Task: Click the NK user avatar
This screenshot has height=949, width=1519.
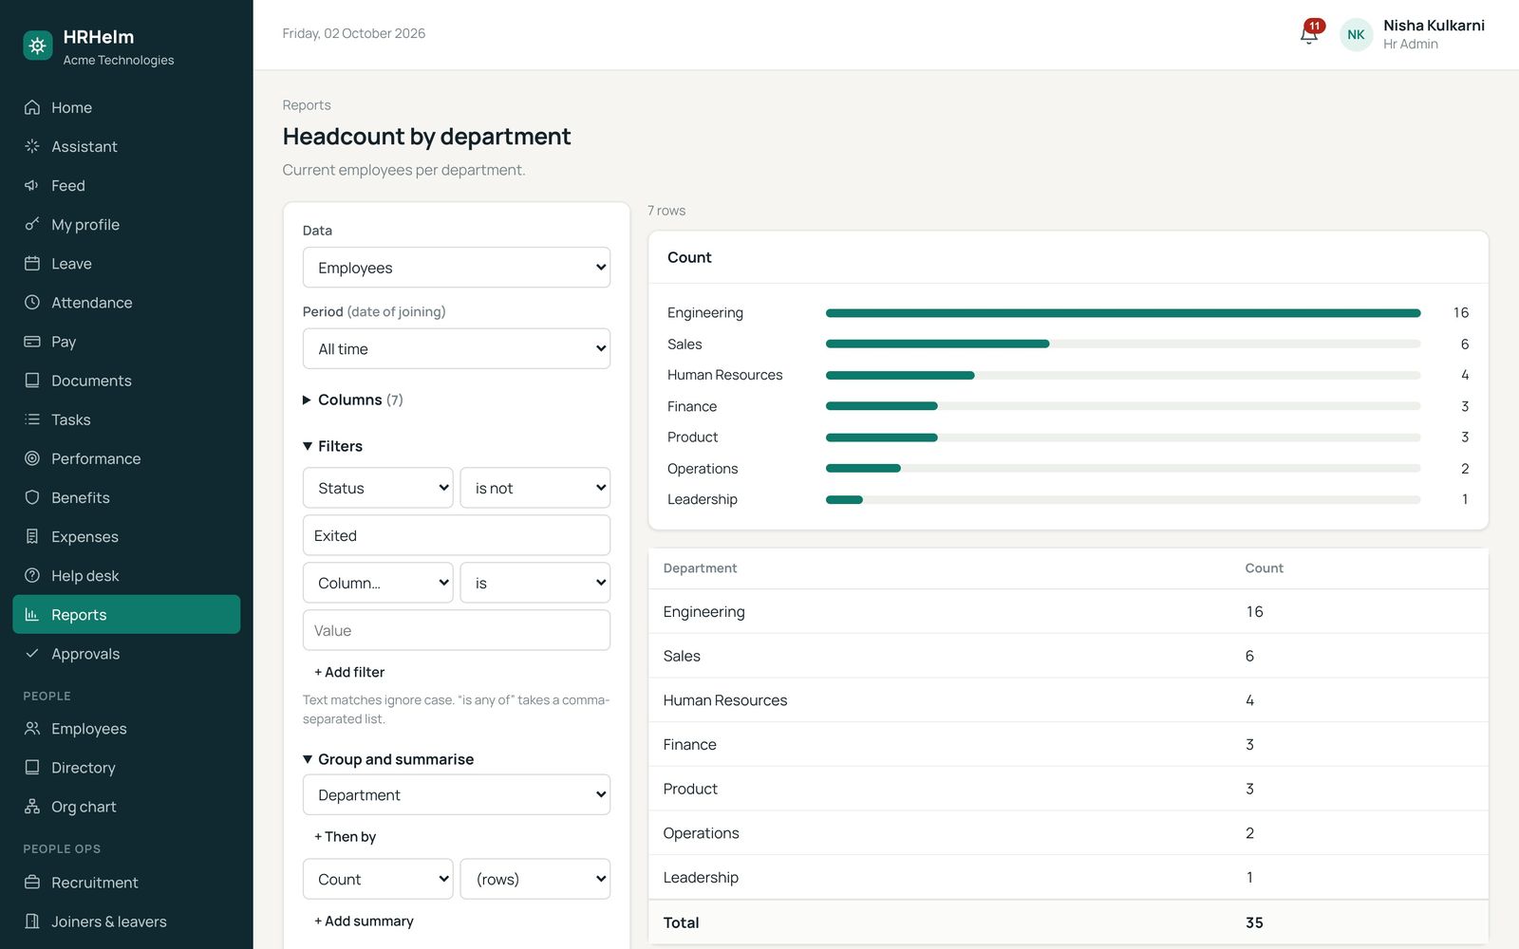Action: [x=1356, y=34]
